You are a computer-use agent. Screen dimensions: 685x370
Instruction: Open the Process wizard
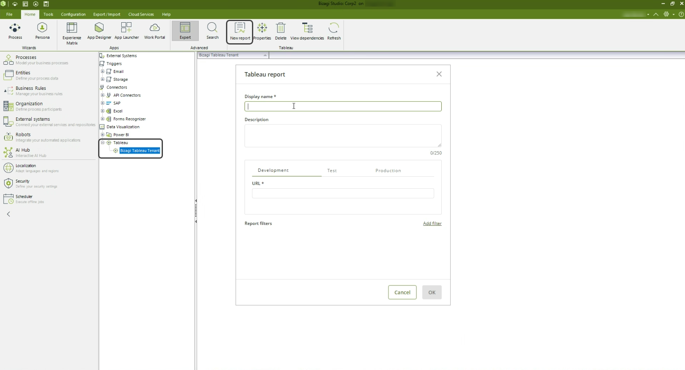click(x=15, y=31)
